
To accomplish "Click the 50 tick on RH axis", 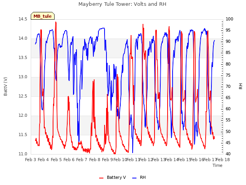I will point(228,131).
